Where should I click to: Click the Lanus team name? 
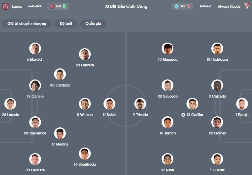click(17, 6)
